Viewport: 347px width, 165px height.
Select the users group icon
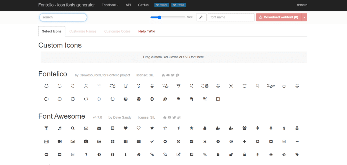point(244,128)
